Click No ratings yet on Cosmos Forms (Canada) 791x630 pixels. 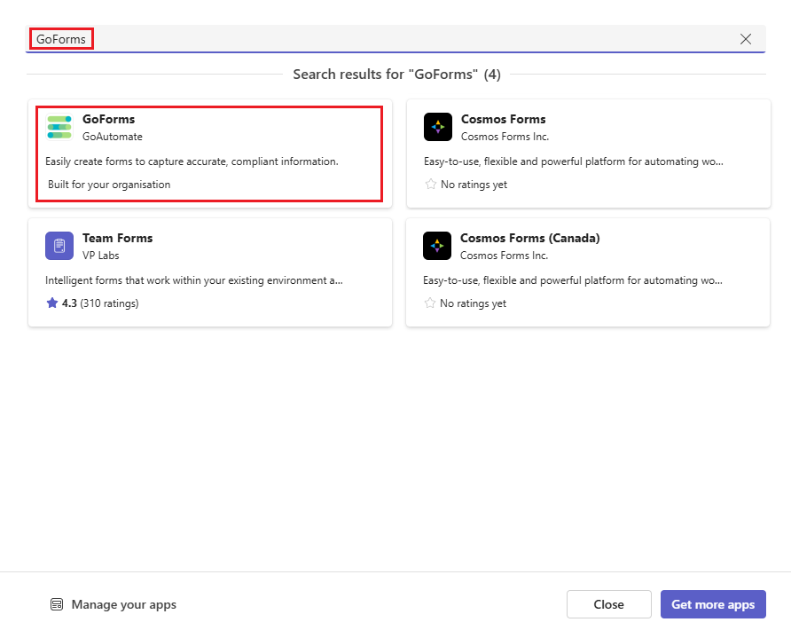pos(473,303)
